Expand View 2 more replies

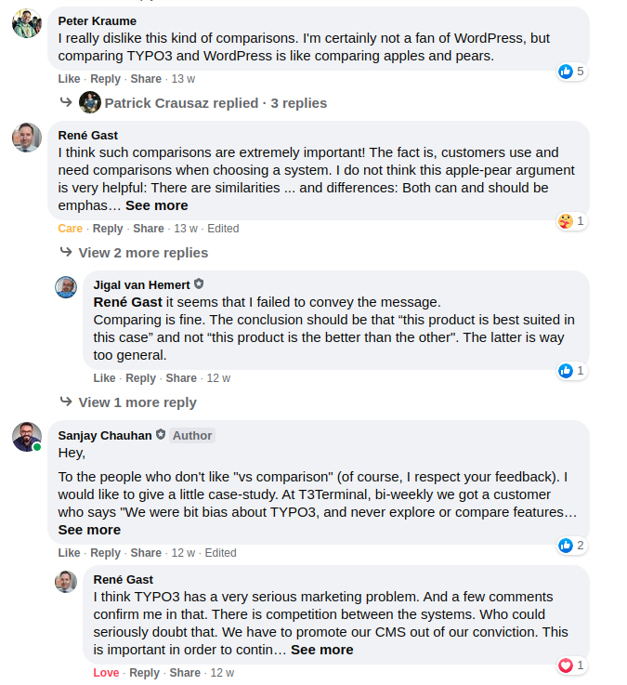coord(143,253)
